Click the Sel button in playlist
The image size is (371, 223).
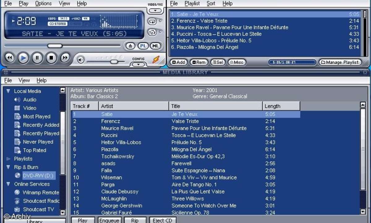(218, 62)
